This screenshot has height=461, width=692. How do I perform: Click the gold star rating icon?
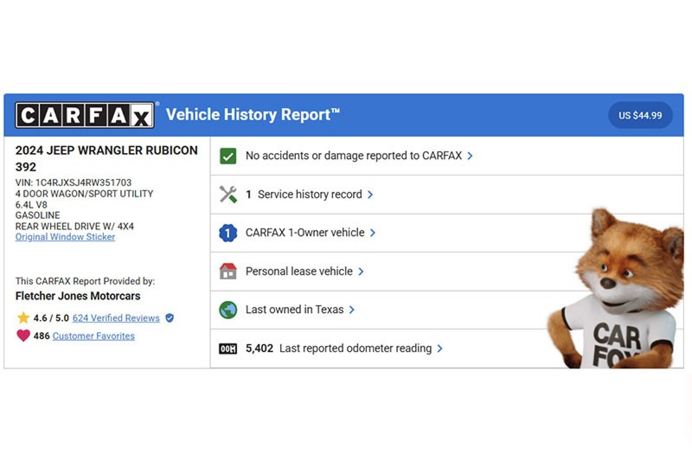[x=23, y=318]
